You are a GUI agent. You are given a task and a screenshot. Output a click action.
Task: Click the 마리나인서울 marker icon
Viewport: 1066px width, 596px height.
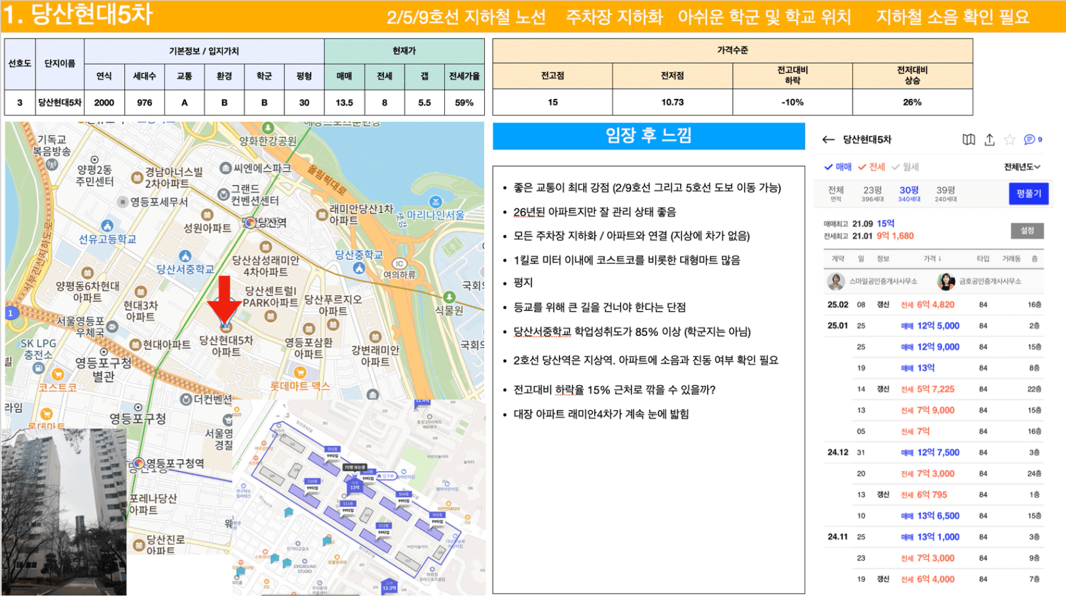click(435, 201)
